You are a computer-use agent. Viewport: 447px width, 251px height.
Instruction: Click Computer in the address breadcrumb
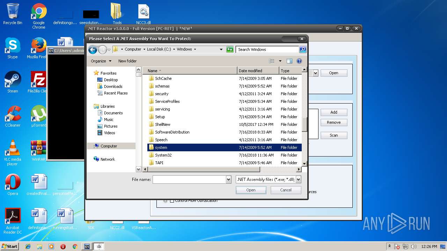[x=133, y=50]
